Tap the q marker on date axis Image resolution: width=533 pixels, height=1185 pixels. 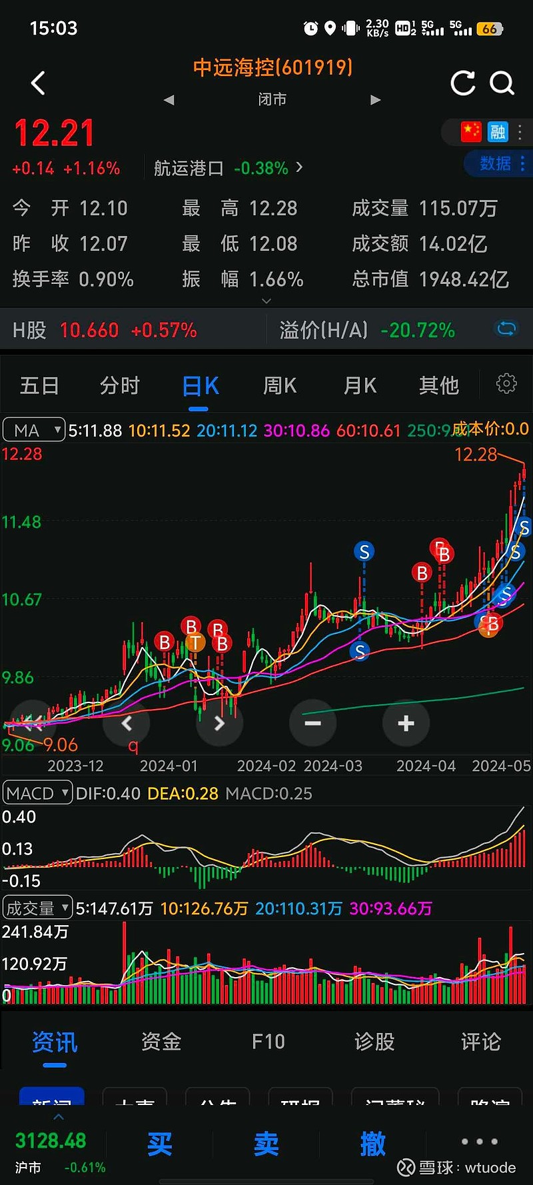pyautogui.click(x=133, y=745)
